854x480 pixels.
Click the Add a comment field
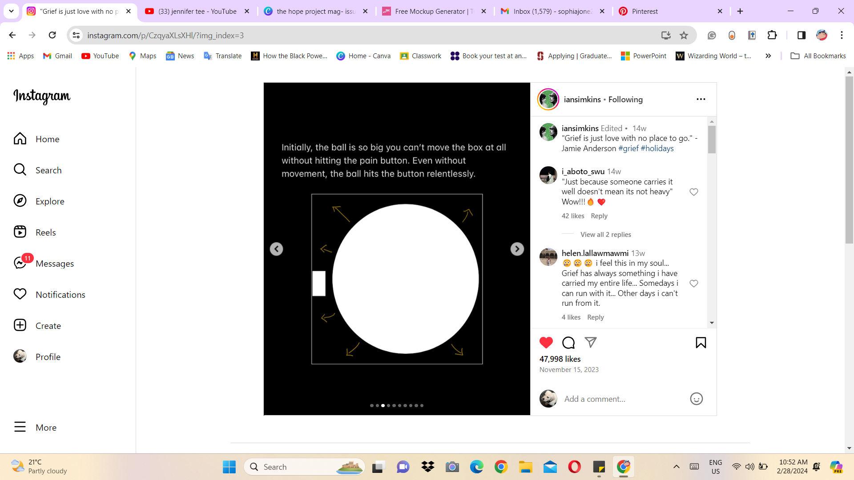(623, 399)
